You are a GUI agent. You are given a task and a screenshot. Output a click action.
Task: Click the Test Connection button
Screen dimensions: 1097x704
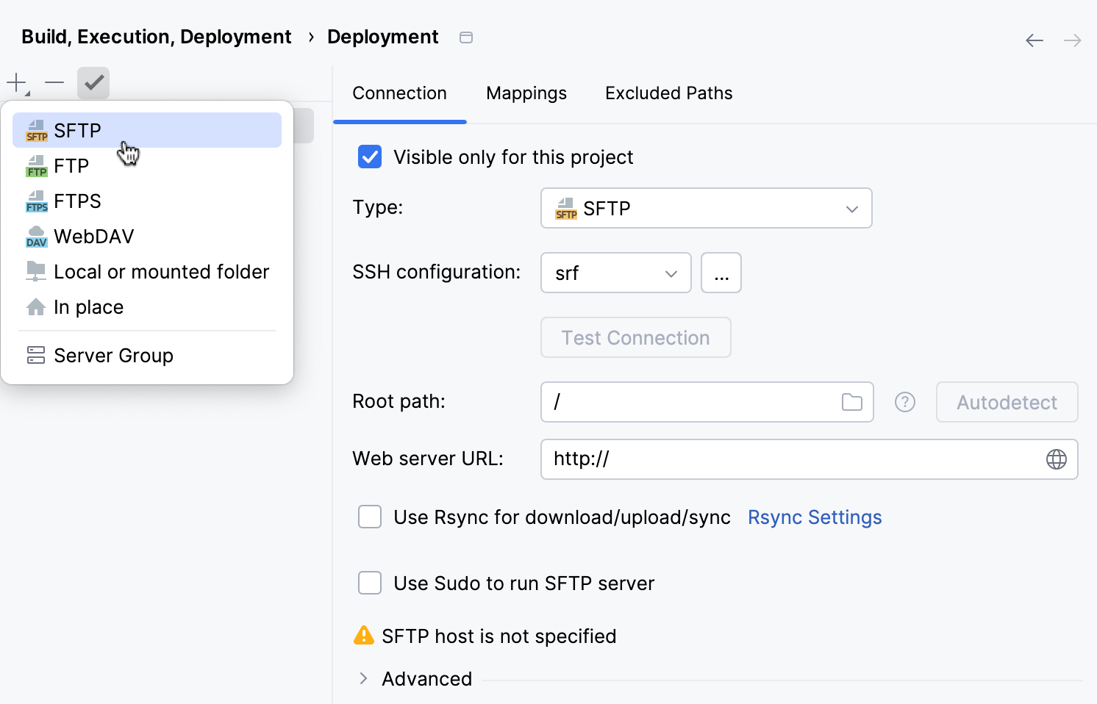[635, 337]
